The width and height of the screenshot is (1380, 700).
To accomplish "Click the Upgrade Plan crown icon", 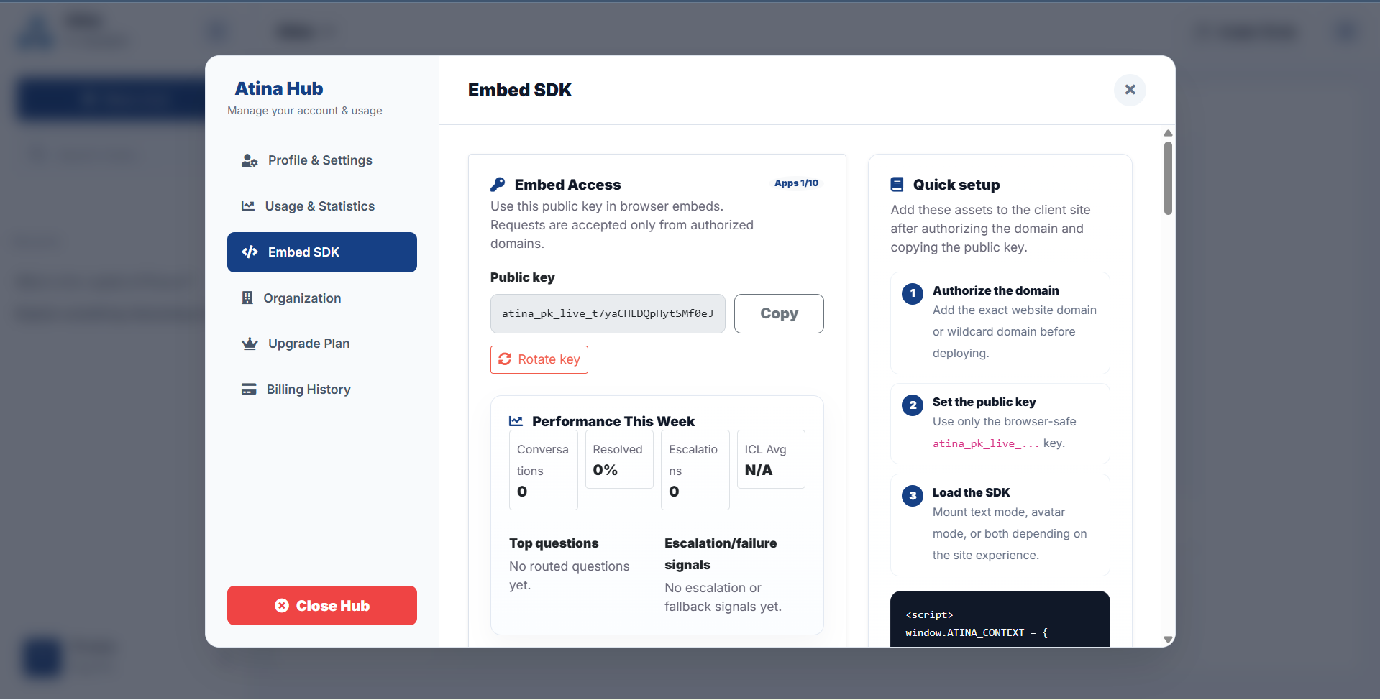I will pos(250,344).
